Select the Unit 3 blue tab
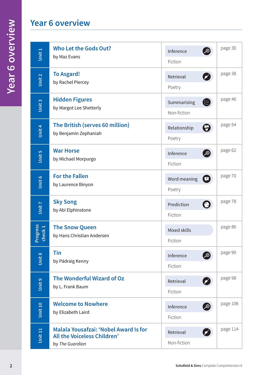Image resolution: width=265 pixels, height=375 pixels. (40, 106)
